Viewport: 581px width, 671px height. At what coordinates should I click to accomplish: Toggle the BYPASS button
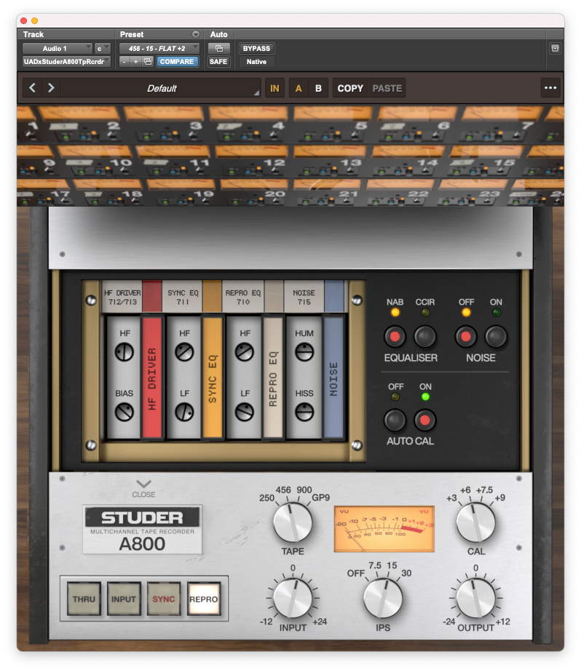(x=256, y=48)
